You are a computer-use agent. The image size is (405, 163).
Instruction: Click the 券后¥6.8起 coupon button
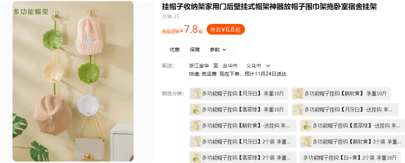tap(226, 30)
